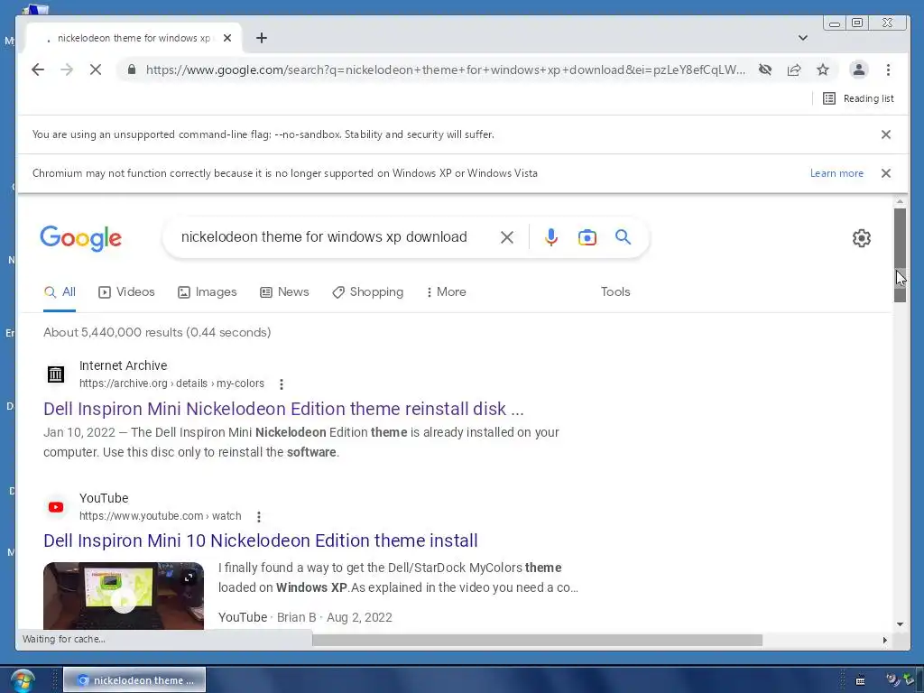
Task: Click scrollbar down arrow
Action: point(900,624)
